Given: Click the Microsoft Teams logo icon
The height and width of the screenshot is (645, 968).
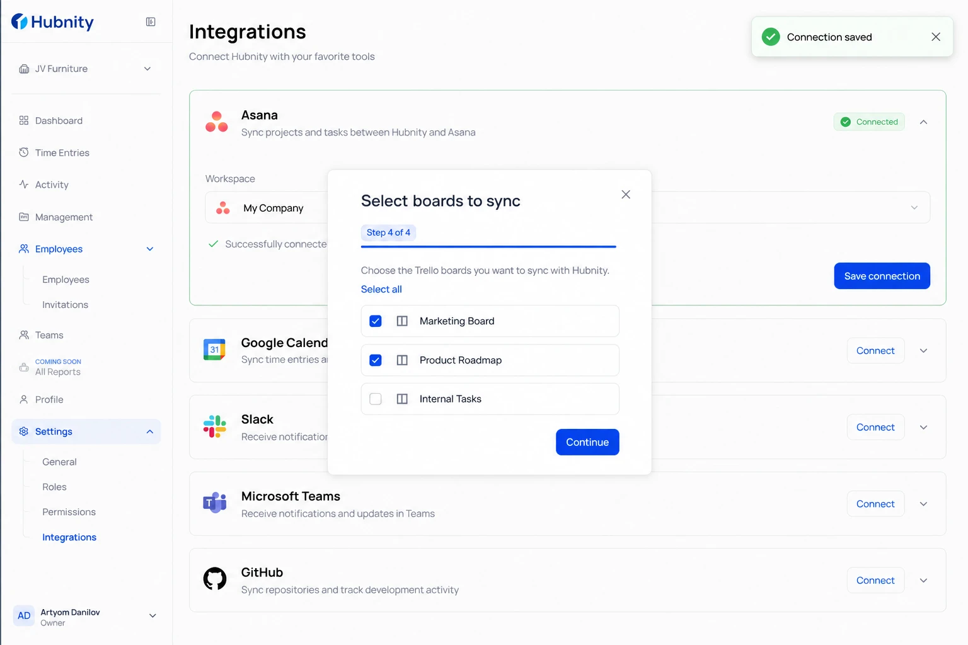Looking at the screenshot, I should tap(215, 503).
